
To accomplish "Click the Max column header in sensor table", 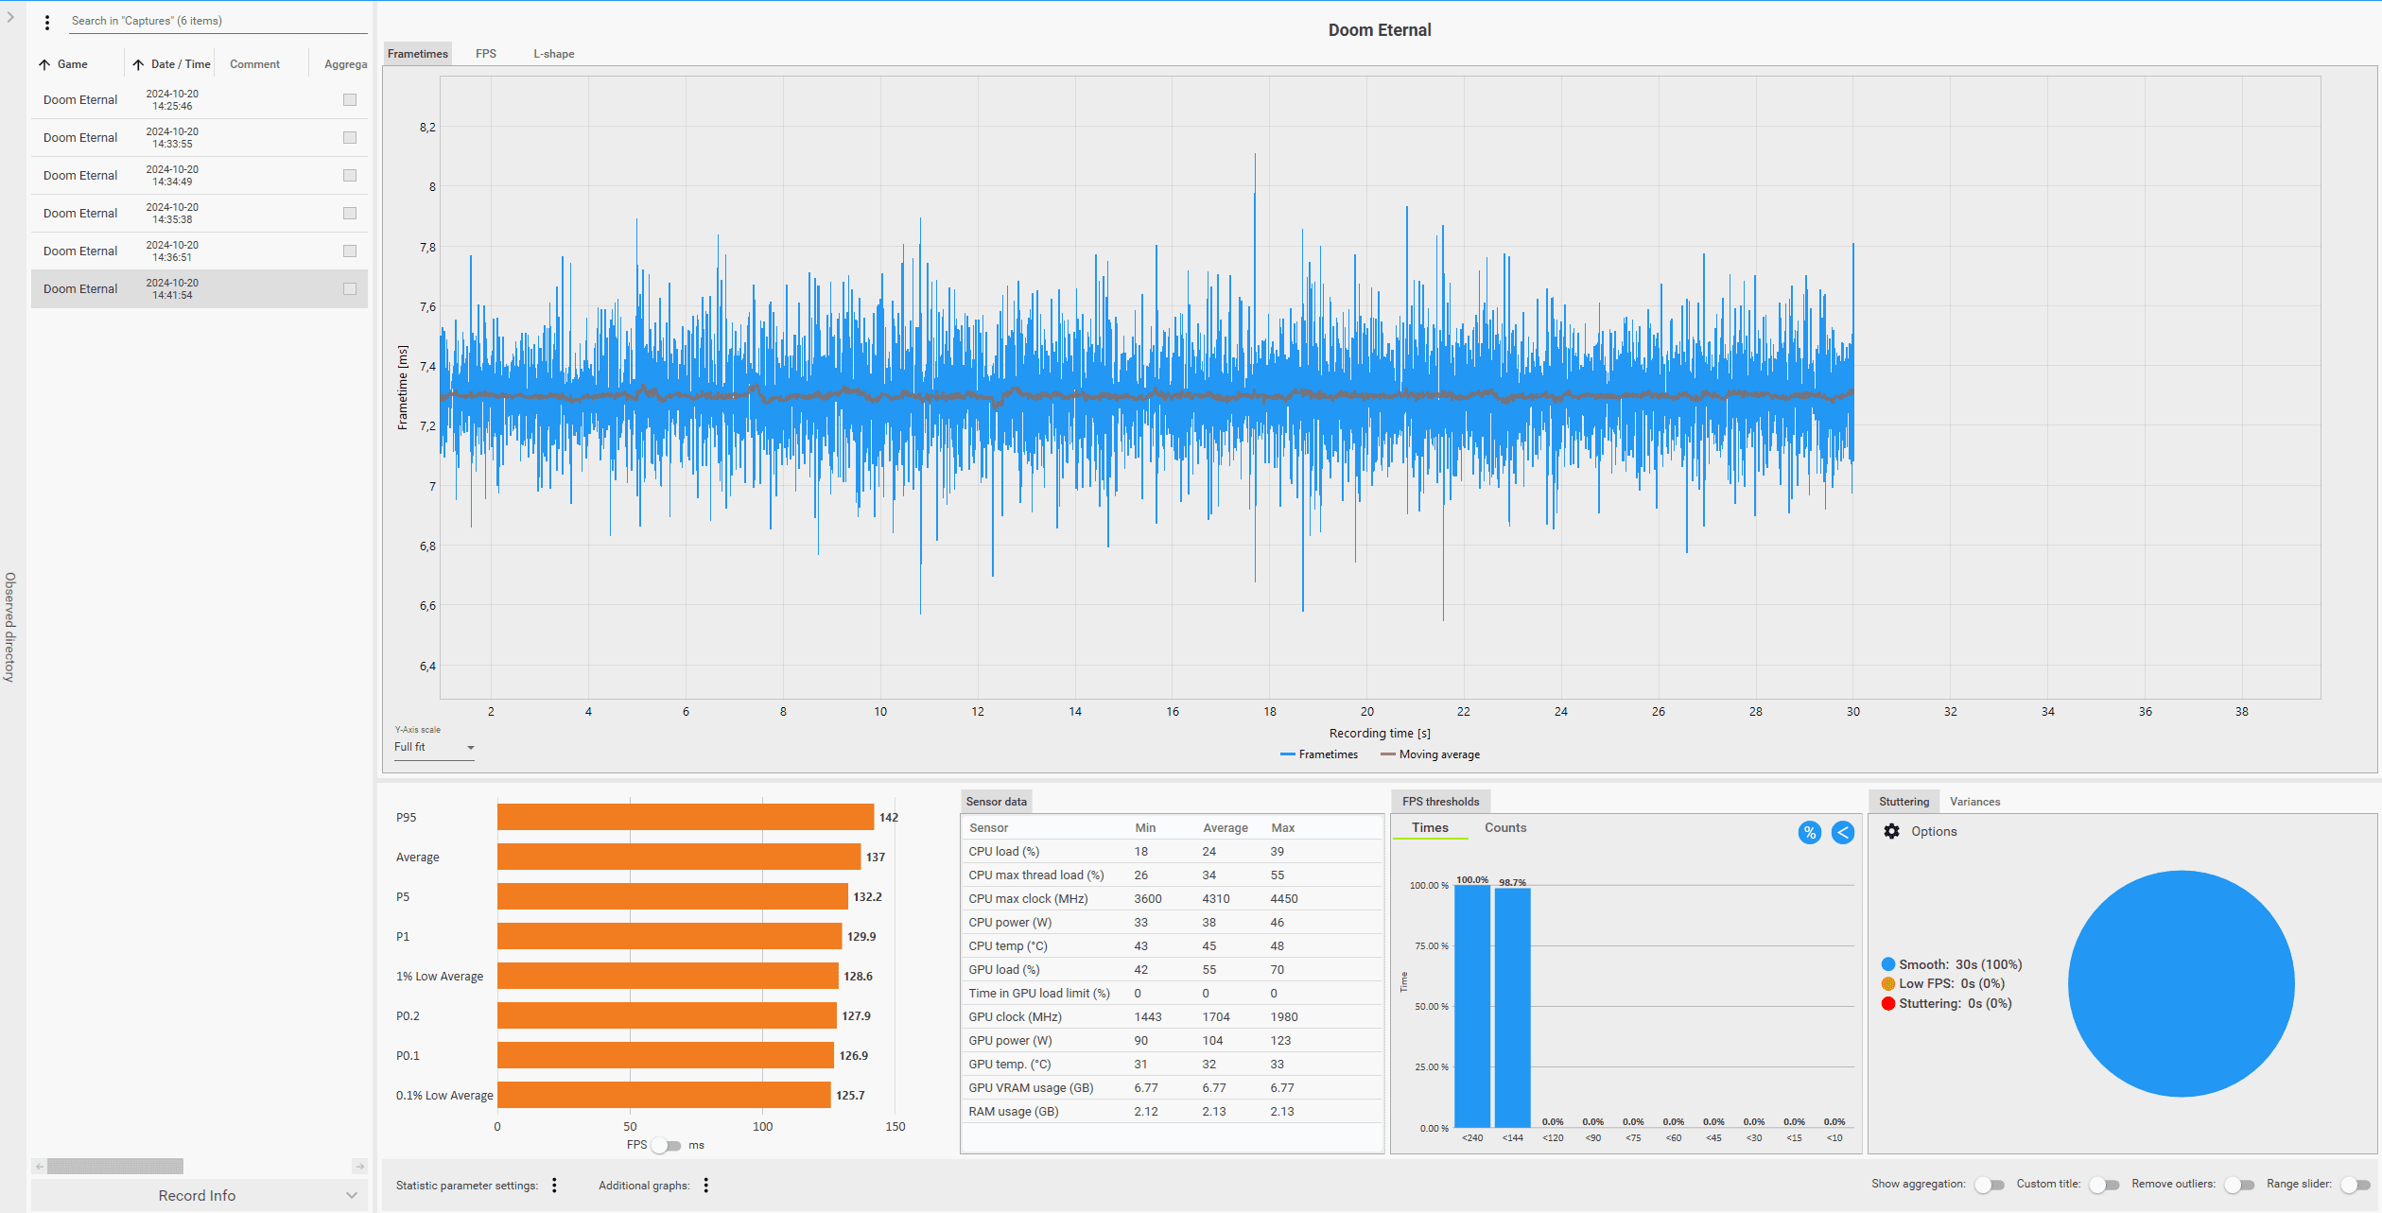I will pos(1282,827).
